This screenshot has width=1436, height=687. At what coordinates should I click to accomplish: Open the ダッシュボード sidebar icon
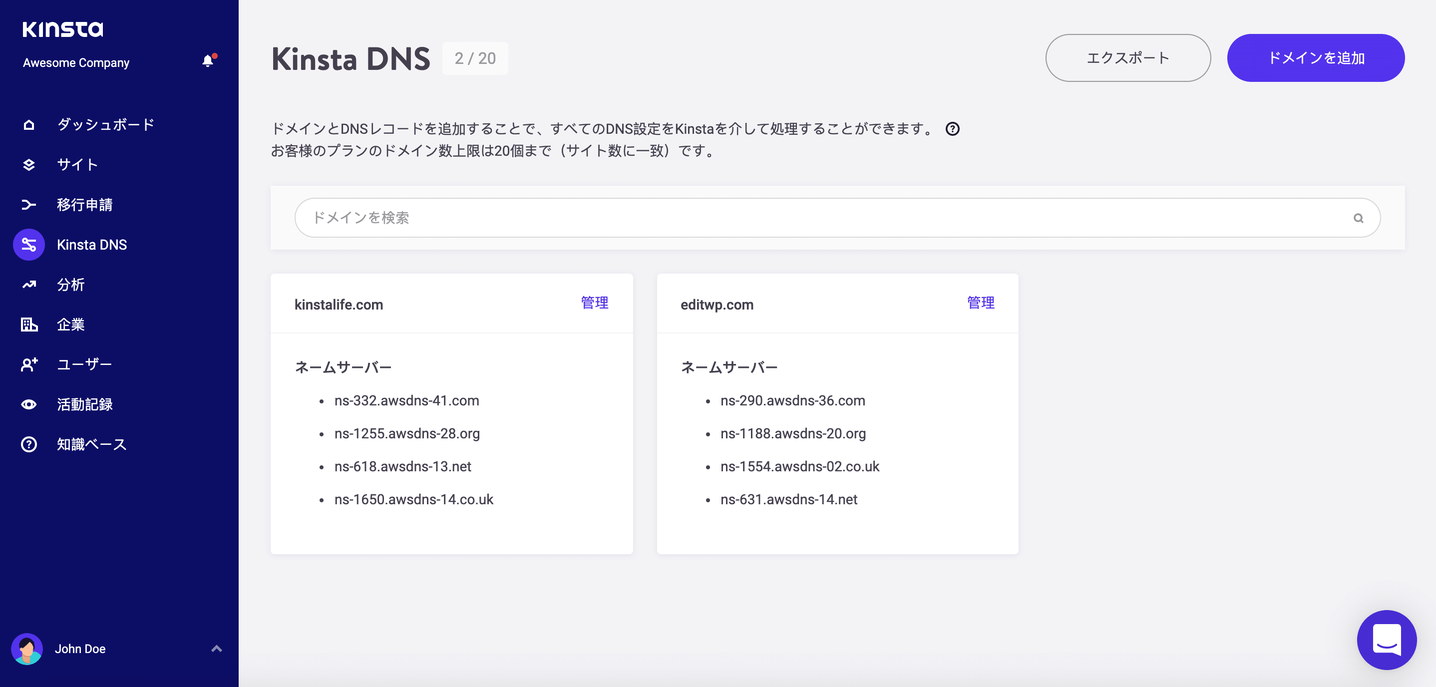point(28,124)
